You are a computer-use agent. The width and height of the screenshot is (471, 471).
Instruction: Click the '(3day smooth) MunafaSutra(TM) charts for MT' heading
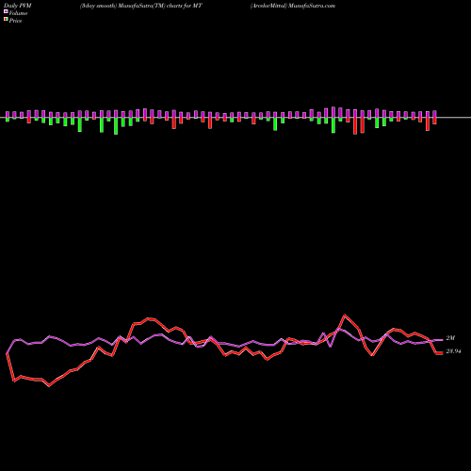(141, 6)
